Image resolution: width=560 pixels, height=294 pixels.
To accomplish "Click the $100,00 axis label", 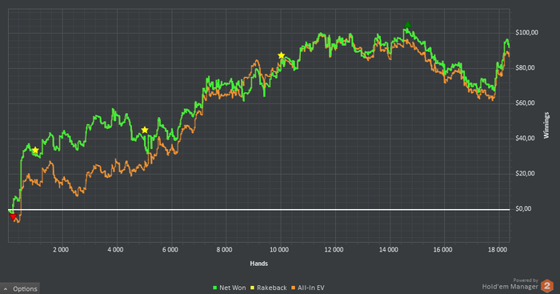I will 526,33.
